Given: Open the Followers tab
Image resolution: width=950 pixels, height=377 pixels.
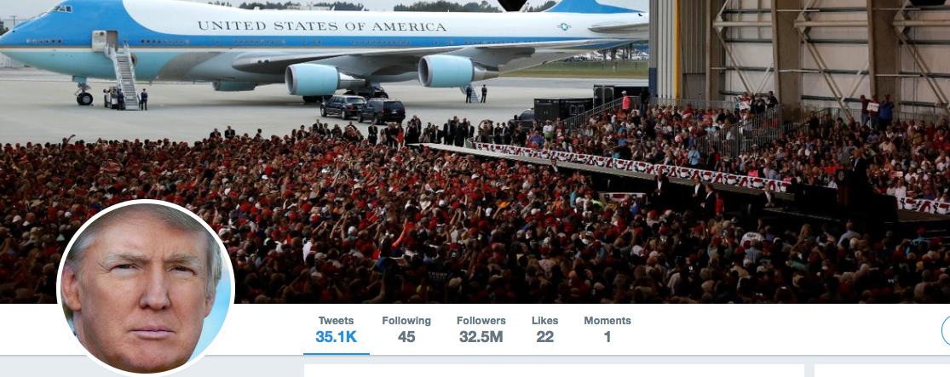Looking at the screenshot, I should [481, 329].
